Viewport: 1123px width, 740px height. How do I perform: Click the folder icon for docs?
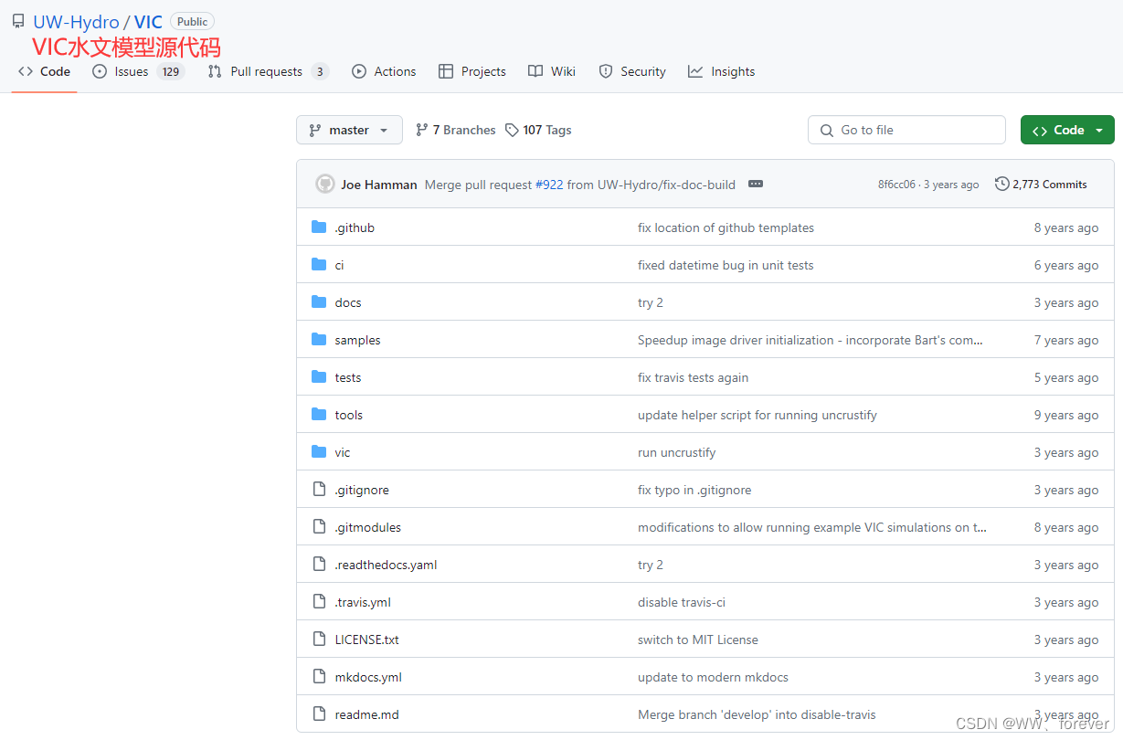(319, 302)
